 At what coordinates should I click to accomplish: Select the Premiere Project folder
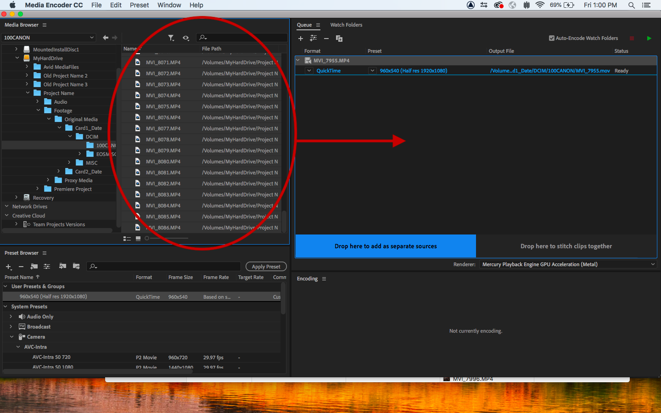73,189
